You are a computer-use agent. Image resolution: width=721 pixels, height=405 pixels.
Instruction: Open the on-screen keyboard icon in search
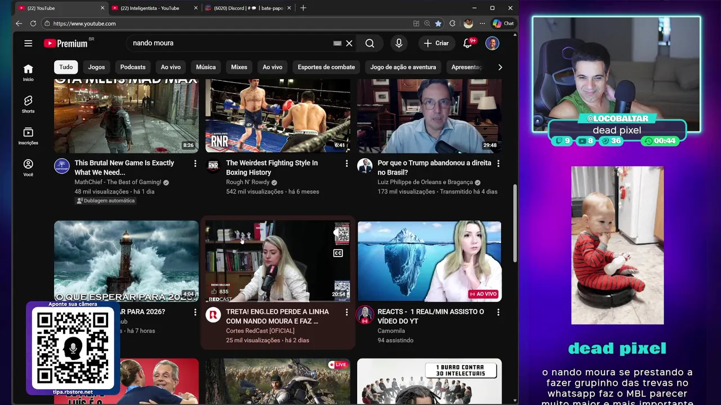pos(337,43)
